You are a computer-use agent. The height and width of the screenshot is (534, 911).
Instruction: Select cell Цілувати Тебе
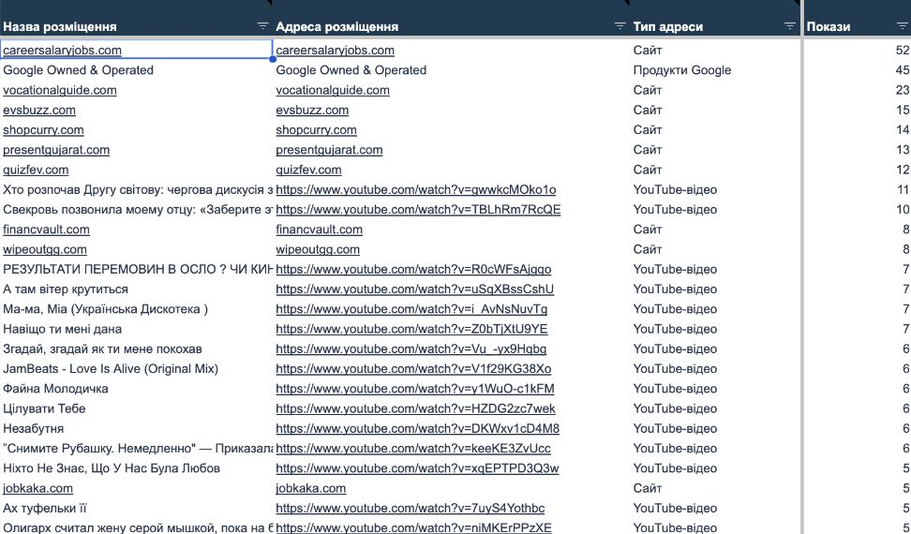(136, 408)
